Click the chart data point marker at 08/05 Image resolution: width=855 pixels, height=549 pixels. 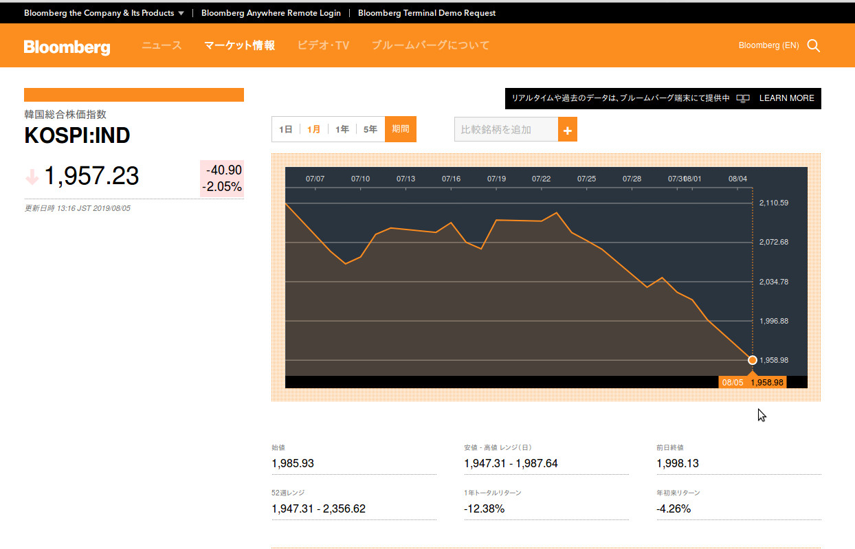click(753, 360)
